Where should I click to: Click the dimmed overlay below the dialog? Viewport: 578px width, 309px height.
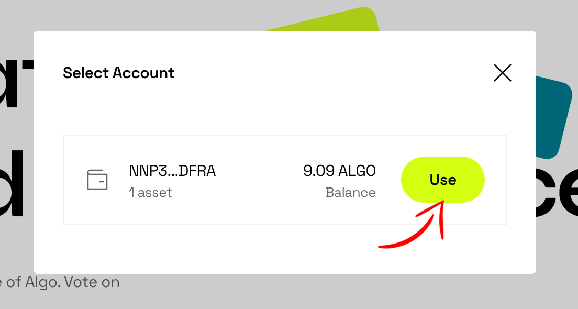coord(314,292)
